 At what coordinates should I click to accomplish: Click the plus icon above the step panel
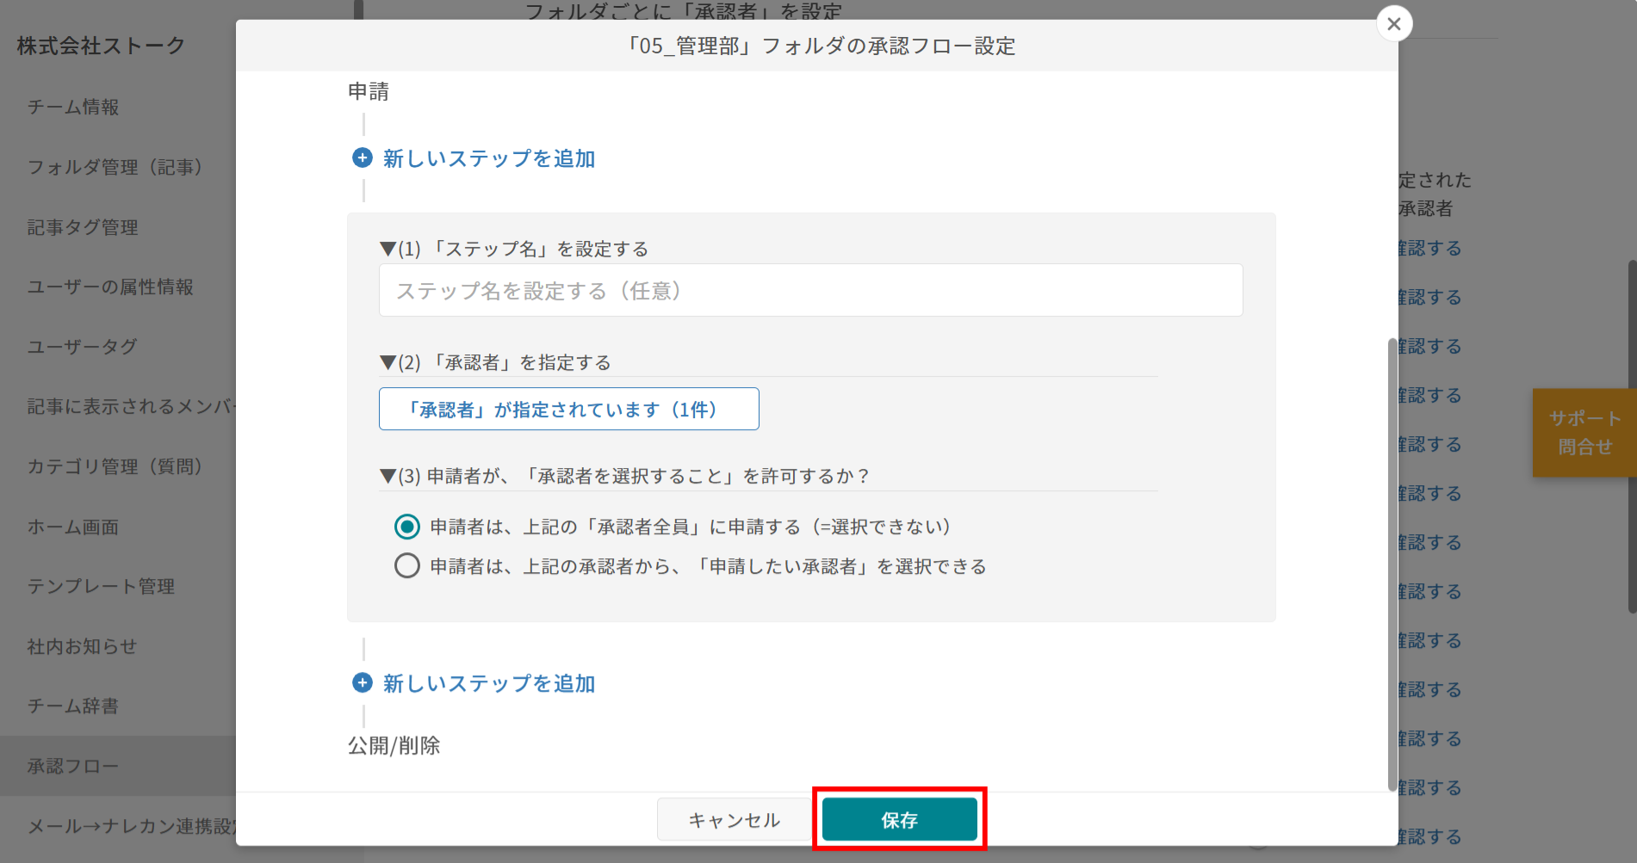point(363,158)
